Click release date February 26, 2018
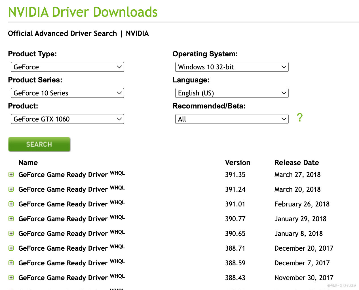This screenshot has height=290, width=359. tap(302, 204)
